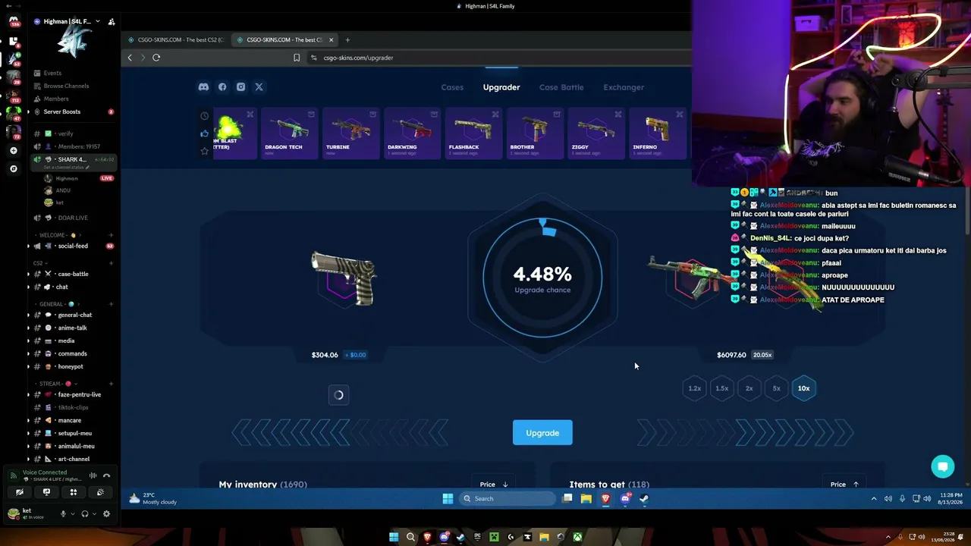Open the Exchanger section
The height and width of the screenshot is (546, 971).
coord(624,87)
